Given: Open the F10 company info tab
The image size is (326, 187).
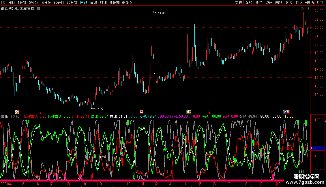Looking at the screenshot, I should 289,3.
